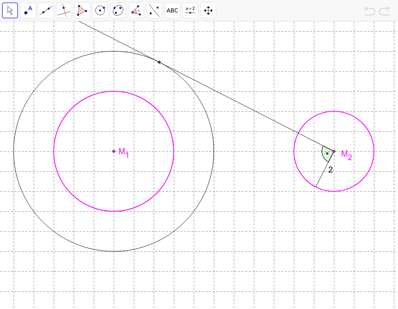Select the Polygon tool
Screen dimensions: 398x309
click(x=82, y=10)
